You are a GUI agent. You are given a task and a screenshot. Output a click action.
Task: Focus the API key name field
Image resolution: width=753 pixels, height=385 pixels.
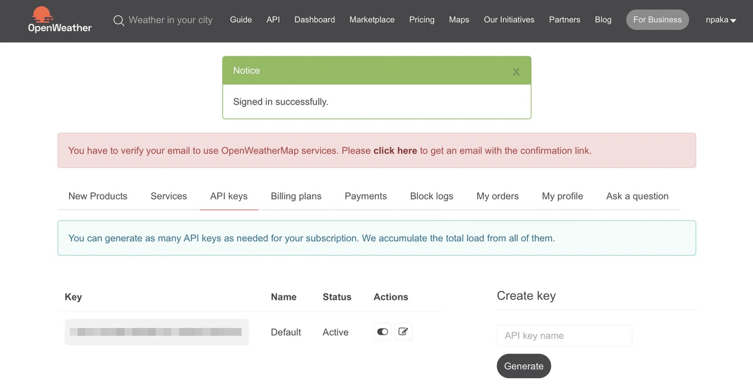[x=564, y=335]
